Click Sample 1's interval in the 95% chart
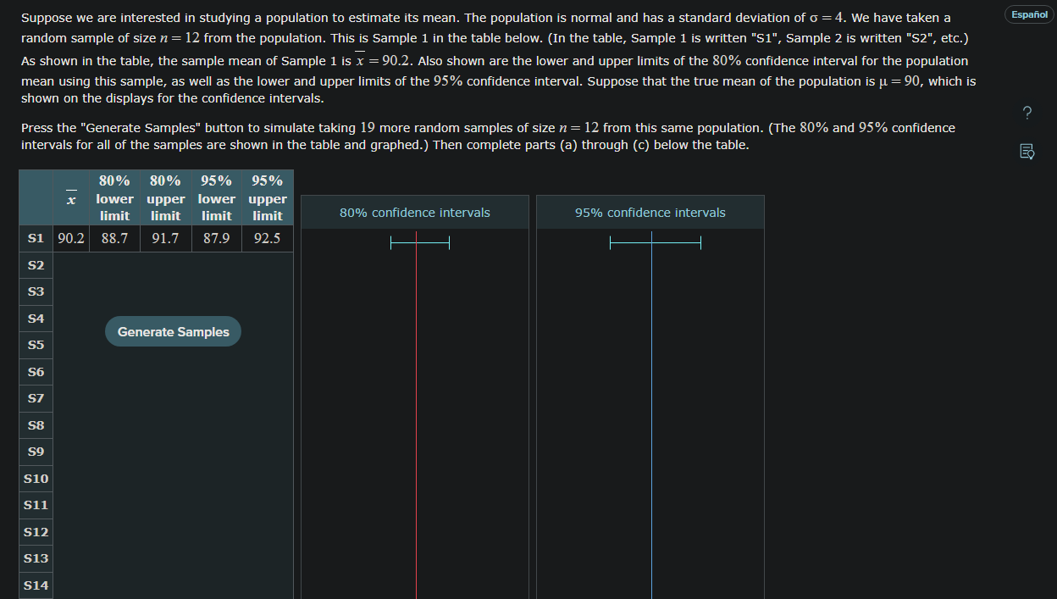 pos(655,243)
